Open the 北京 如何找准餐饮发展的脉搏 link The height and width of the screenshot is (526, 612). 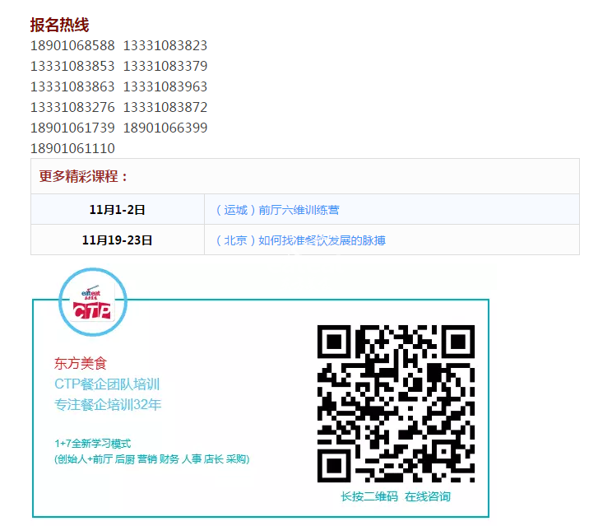click(300, 240)
